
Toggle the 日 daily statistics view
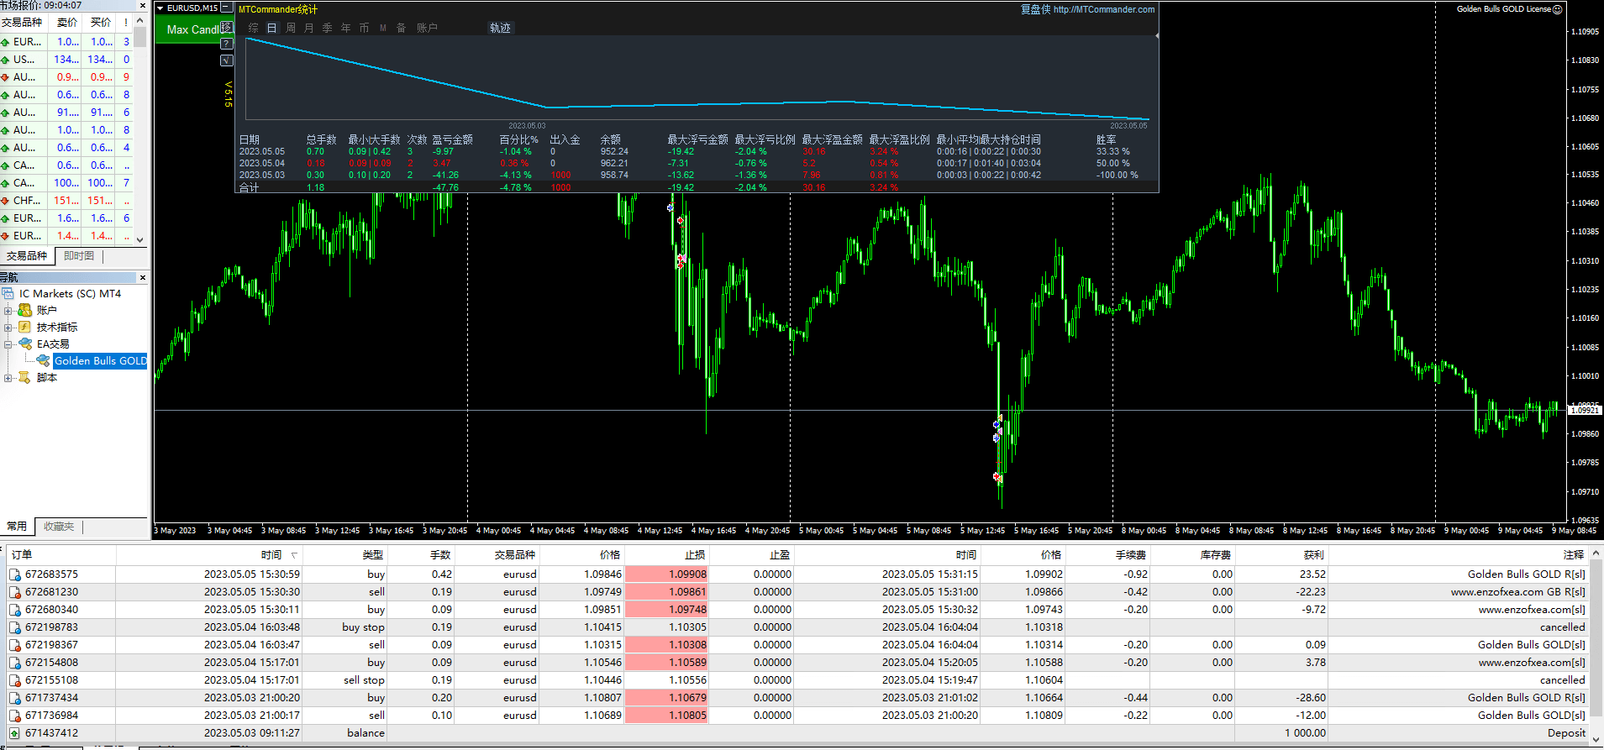[x=271, y=28]
